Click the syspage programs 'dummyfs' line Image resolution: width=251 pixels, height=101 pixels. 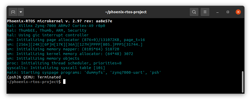point(84,72)
